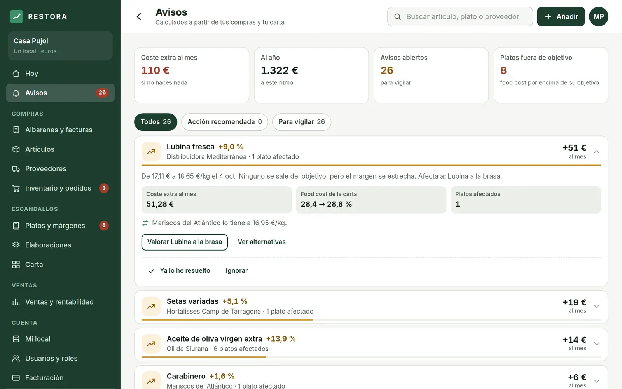Screen dimensions: 622x389
Task: Click the Carta grid icon
Action: coord(16,265)
